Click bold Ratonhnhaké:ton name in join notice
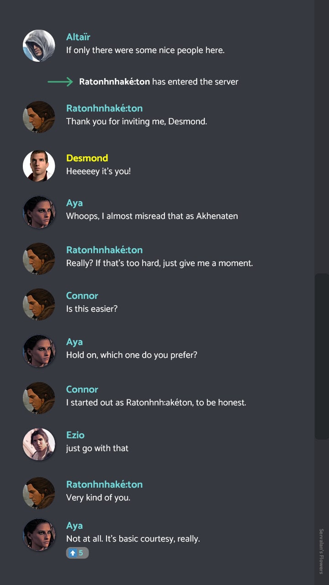 click(114, 82)
